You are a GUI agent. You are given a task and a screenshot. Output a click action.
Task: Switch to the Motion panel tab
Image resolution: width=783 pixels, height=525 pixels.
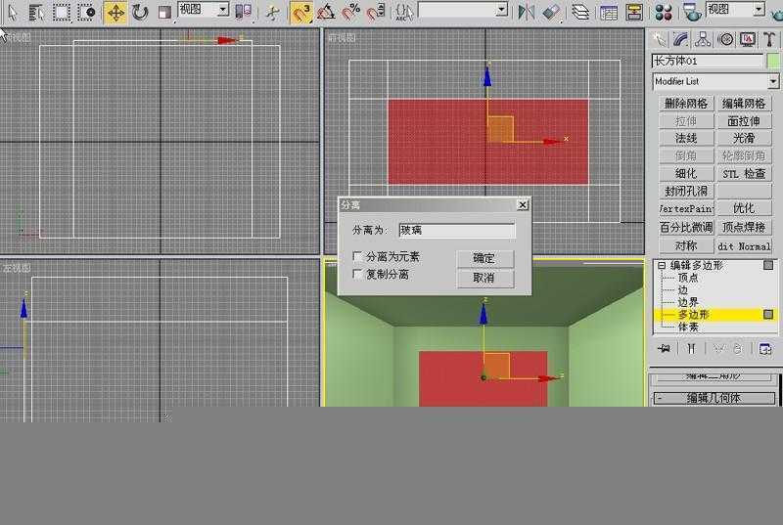(x=725, y=39)
